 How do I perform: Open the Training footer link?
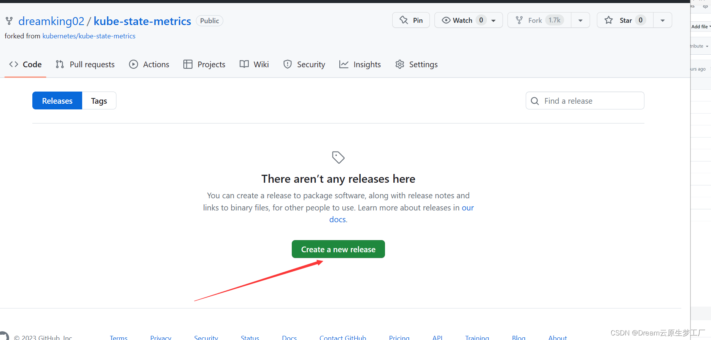click(x=477, y=337)
